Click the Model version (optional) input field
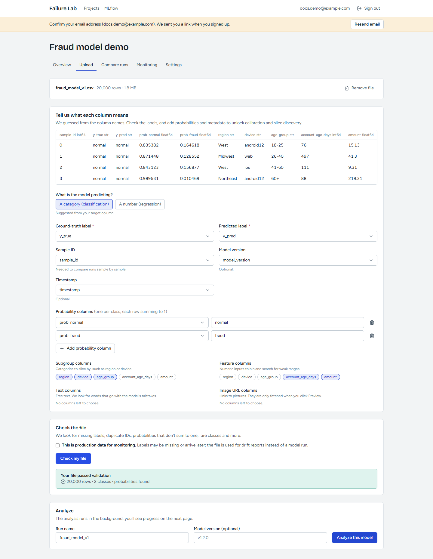 pos(260,538)
